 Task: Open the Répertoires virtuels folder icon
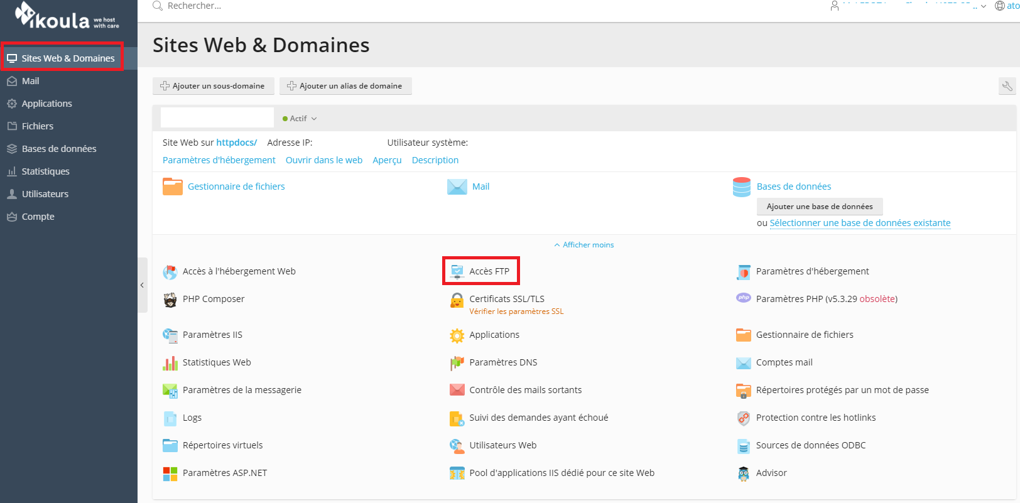[x=170, y=446]
